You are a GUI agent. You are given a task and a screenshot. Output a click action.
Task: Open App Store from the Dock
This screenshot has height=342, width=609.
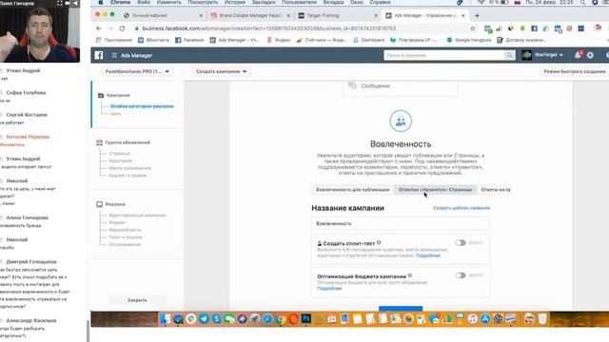[x=485, y=319]
